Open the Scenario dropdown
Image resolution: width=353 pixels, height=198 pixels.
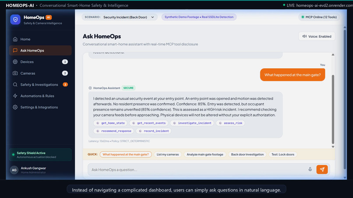click(x=120, y=17)
